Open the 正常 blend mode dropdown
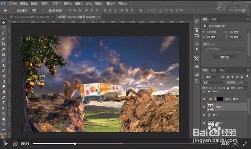This screenshot has width=251, height=149. point(213,83)
